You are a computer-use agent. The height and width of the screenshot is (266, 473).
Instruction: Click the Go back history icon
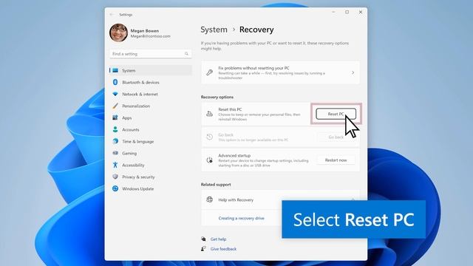coord(209,137)
